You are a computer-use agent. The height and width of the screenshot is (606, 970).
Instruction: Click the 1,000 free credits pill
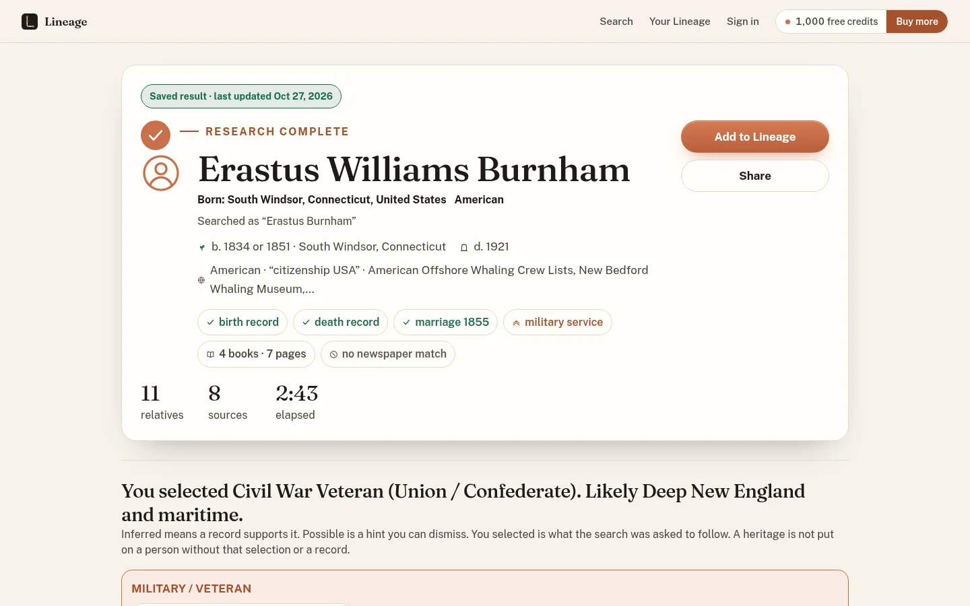(x=831, y=22)
